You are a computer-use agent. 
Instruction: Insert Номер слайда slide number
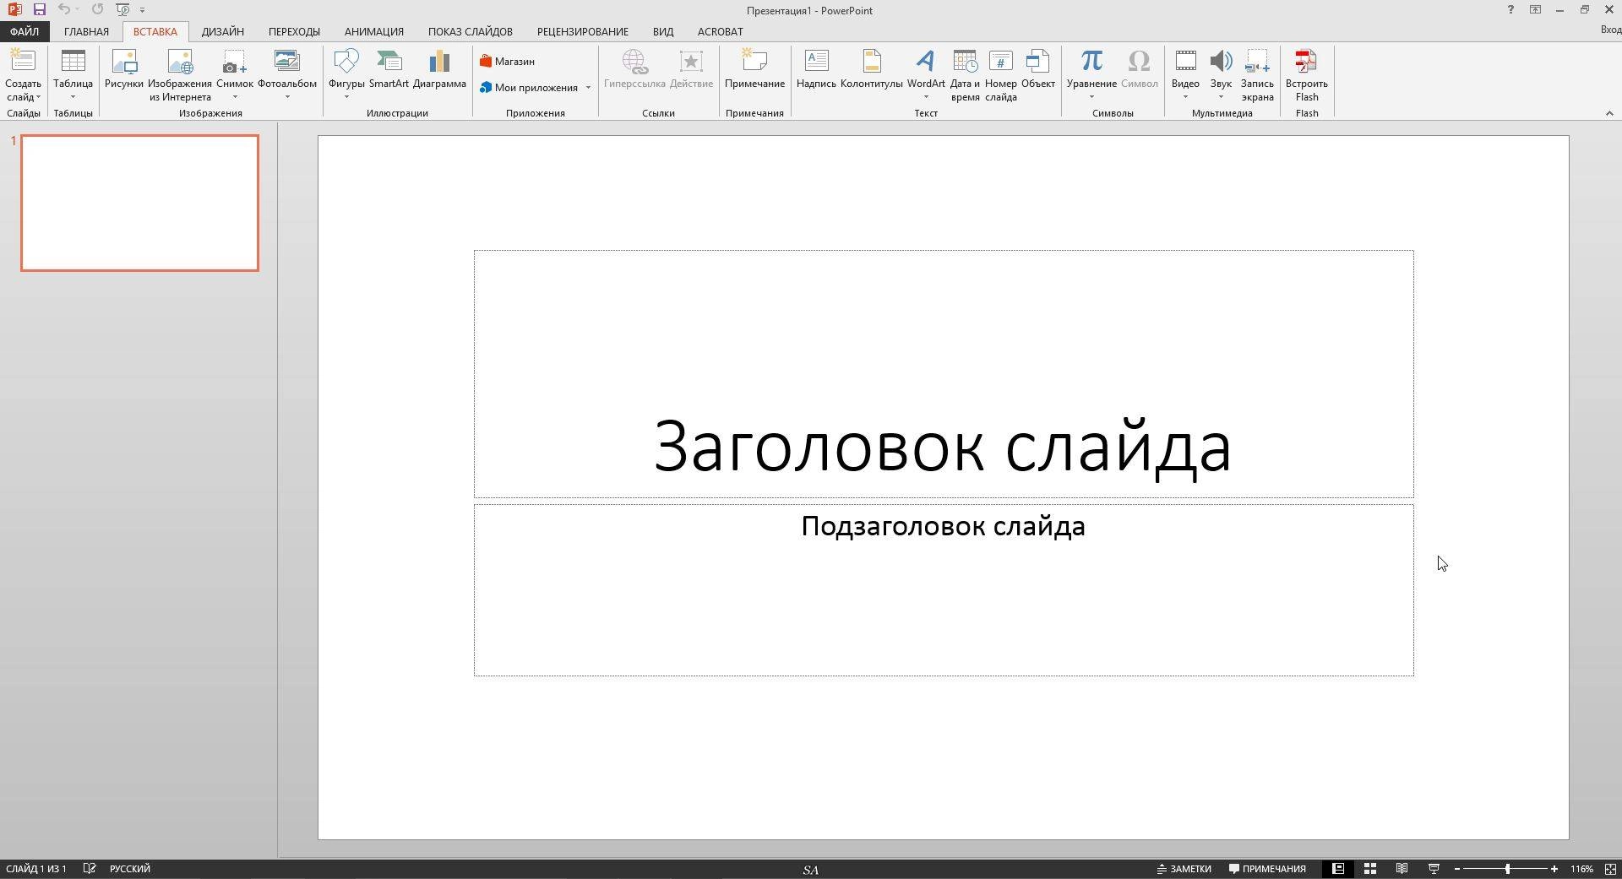click(1001, 75)
